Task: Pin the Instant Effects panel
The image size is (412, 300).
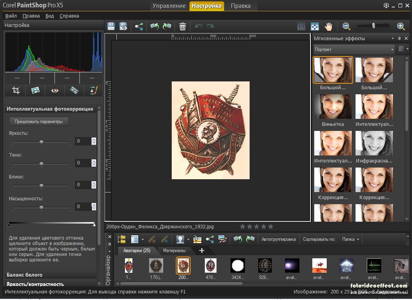Action: click(400, 39)
